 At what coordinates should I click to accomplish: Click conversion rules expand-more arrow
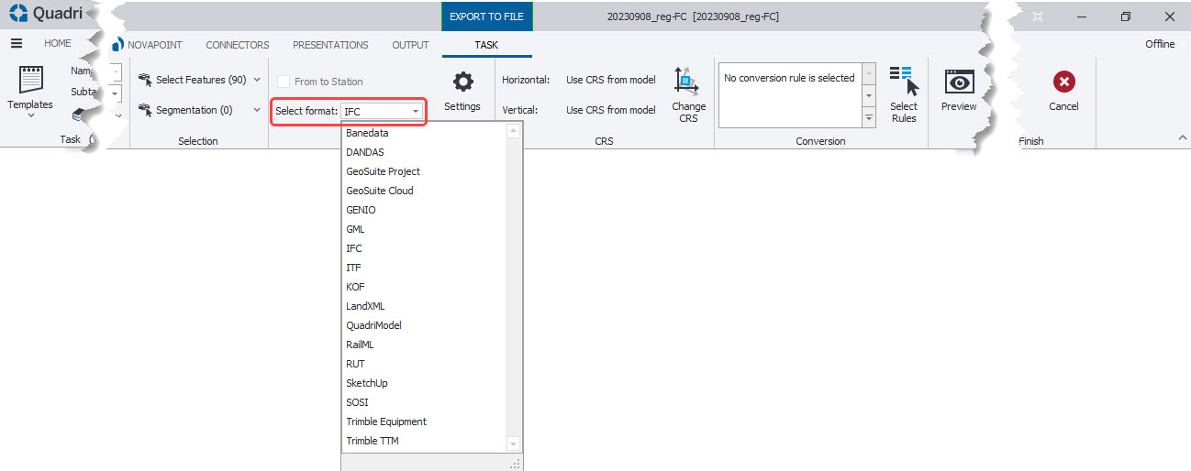869,117
